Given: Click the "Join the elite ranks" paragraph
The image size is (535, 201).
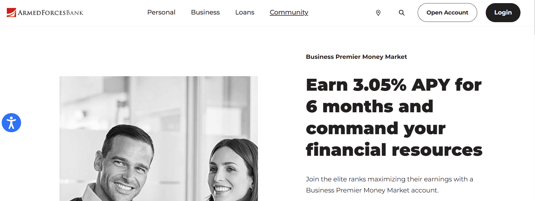Looking at the screenshot, I should point(389,185).
